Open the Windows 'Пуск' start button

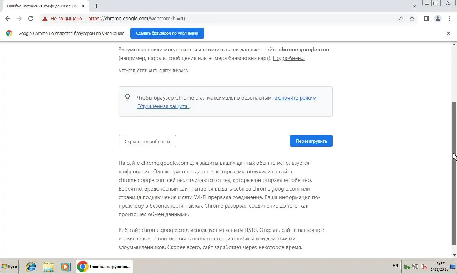tap(10, 267)
